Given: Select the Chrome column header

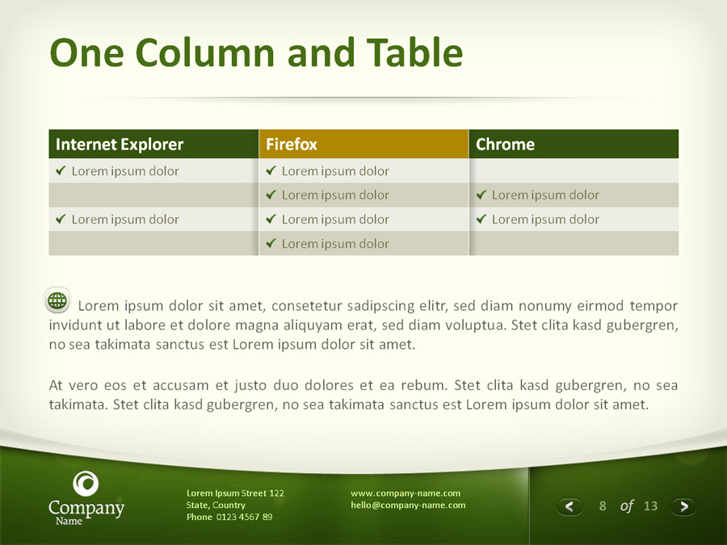Looking at the screenshot, I should 574,145.
